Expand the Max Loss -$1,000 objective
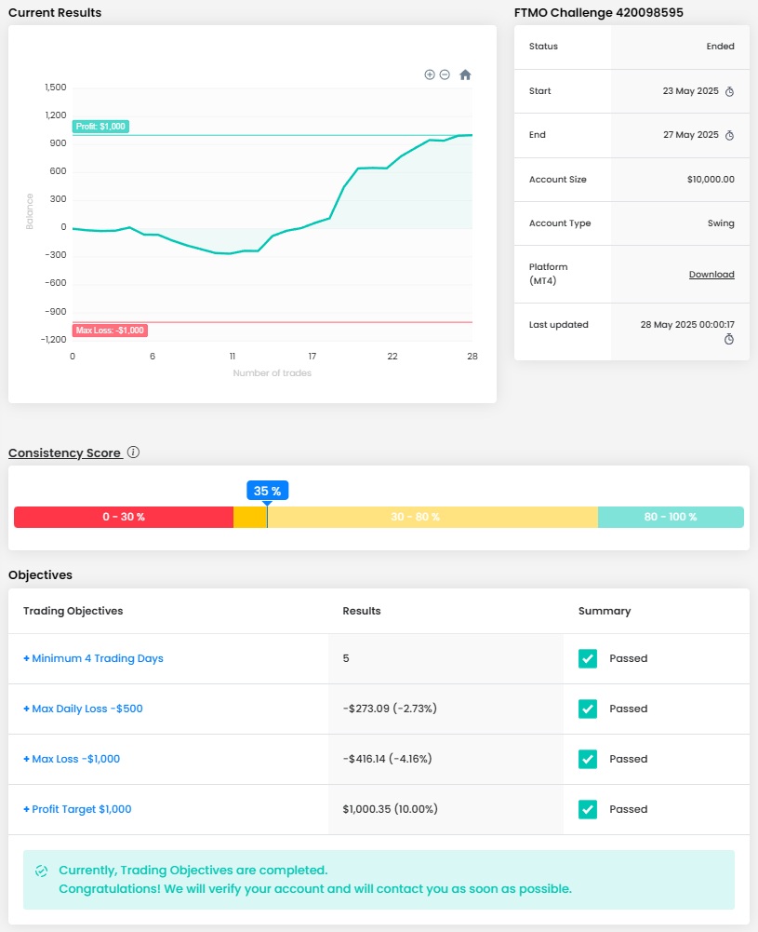Image resolution: width=758 pixels, height=932 pixels. (72, 759)
